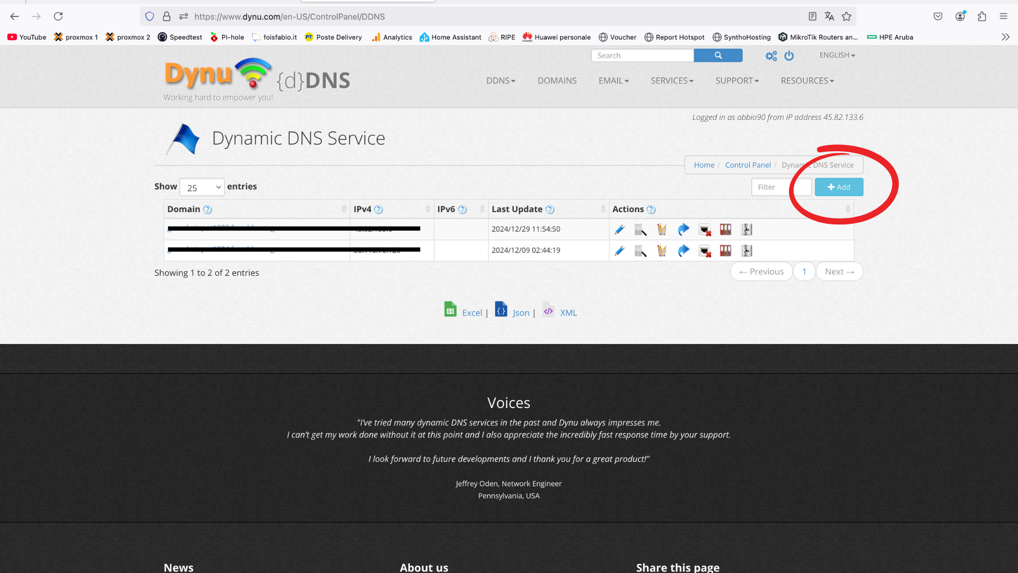Click pencil edit icon for 11:54:50 row
This screenshot has width=1018, height=573.
619,229
